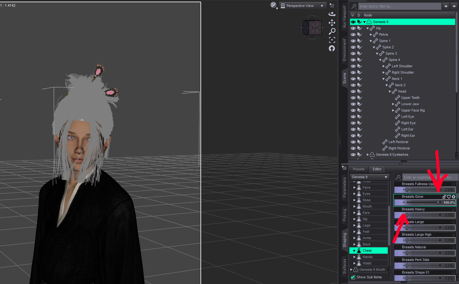Click the previous filter arrow button
459x284 pixels.
446,6
